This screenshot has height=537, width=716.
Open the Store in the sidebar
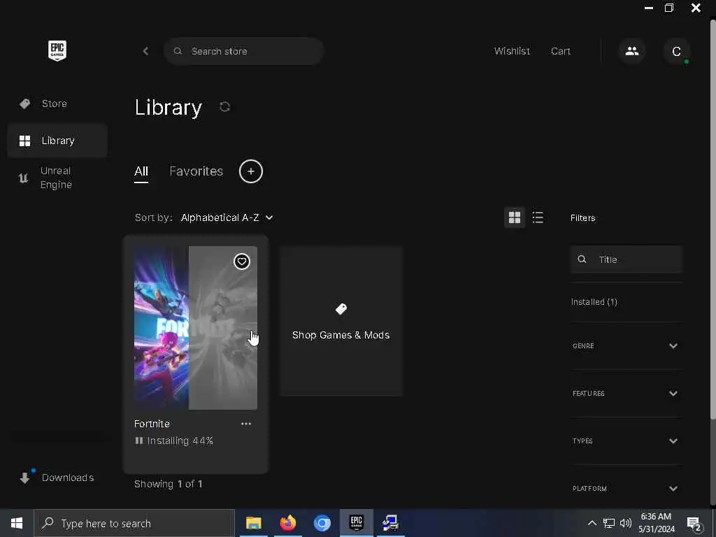tap(57, 103)
